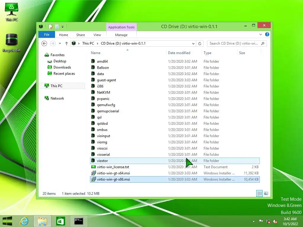Sort by the Size column header
The width and height of the screenshot is (303, 227).
tap(249, 53)
